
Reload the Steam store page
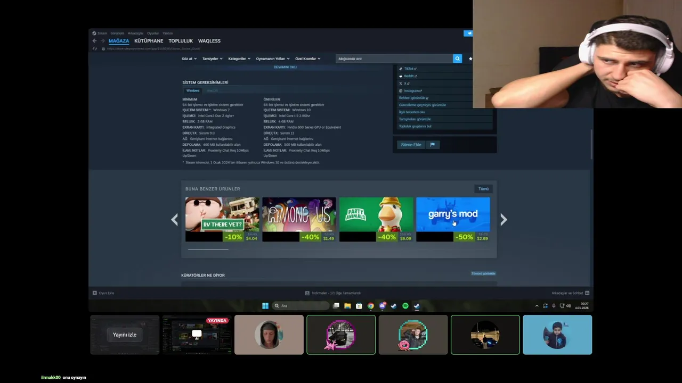point(95,48)
